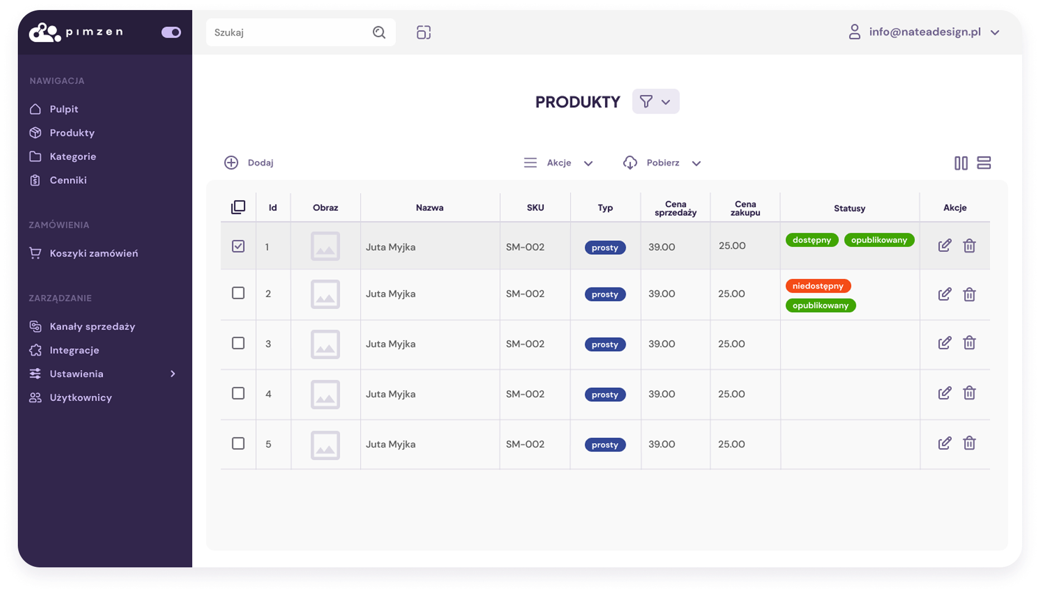Delete product 2 with the trash icon
This screenshot has width=1040, height=593.
tap(969, 294)
